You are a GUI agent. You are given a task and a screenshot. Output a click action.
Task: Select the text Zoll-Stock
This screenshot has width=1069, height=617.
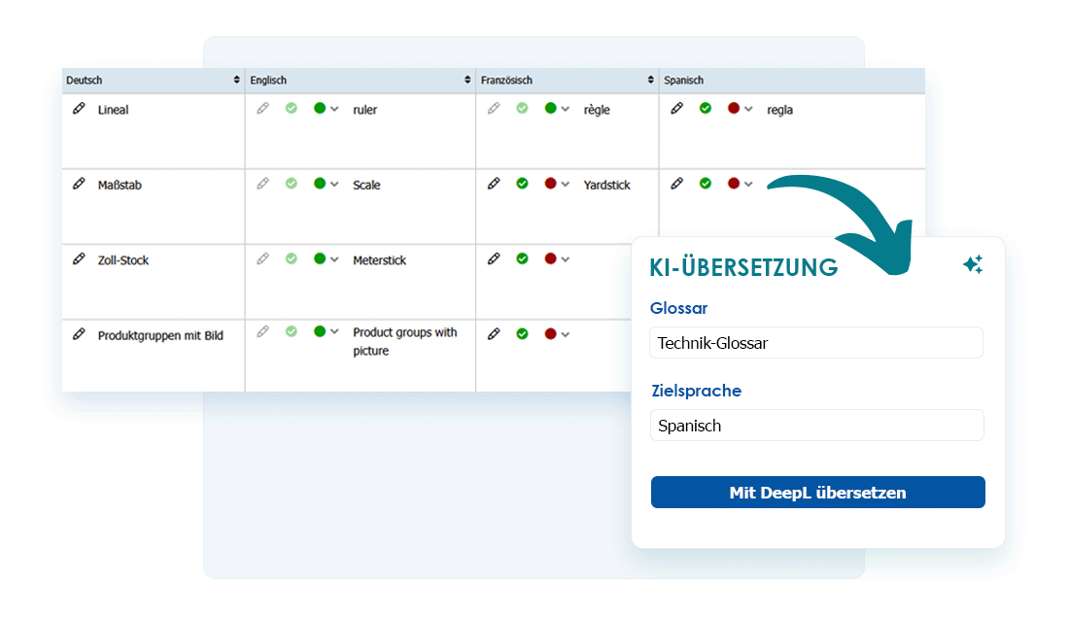(x=122, y=259)
